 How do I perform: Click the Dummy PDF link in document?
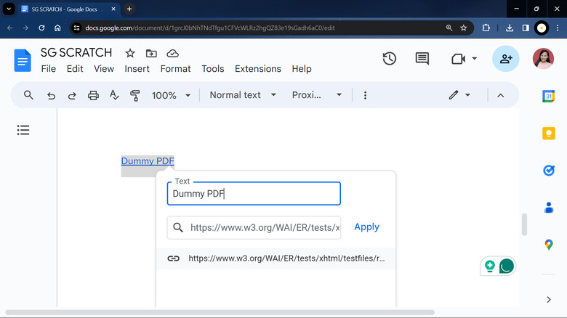click(148, 160)
